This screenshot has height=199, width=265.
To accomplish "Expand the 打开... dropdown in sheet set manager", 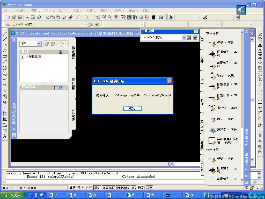I will pyautogui.click(x=39, y=44).
